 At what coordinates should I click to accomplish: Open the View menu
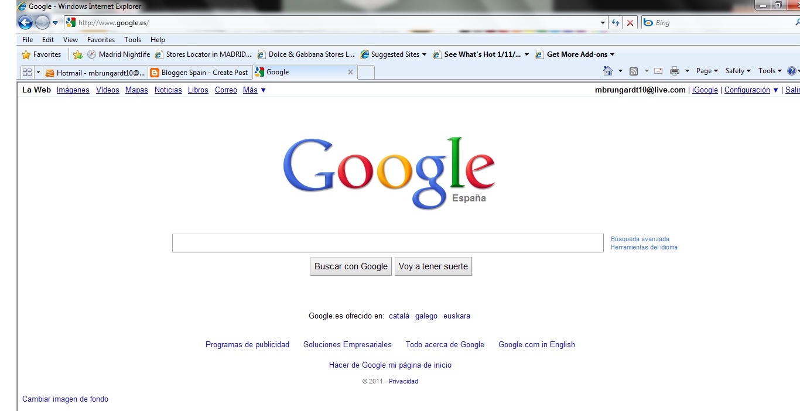pos(70,40)
